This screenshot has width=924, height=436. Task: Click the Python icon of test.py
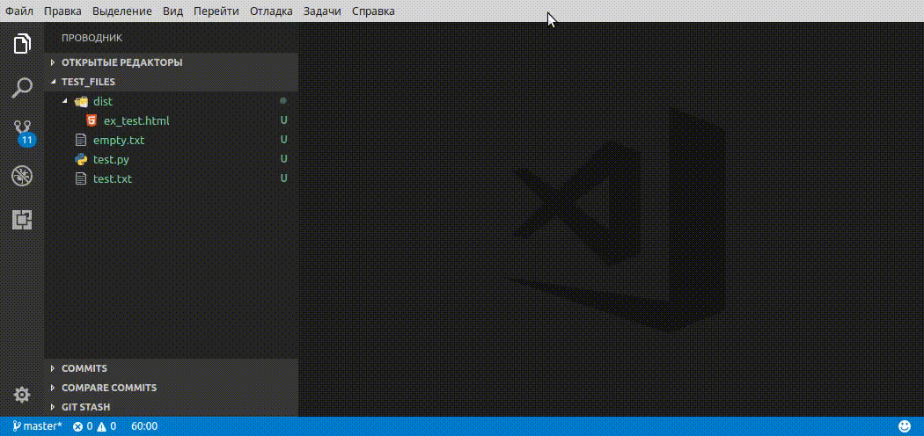(x=81, y=159)
